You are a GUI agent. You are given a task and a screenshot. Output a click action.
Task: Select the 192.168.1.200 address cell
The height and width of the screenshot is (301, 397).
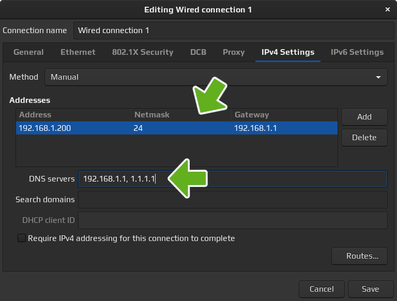coord(72,128)
